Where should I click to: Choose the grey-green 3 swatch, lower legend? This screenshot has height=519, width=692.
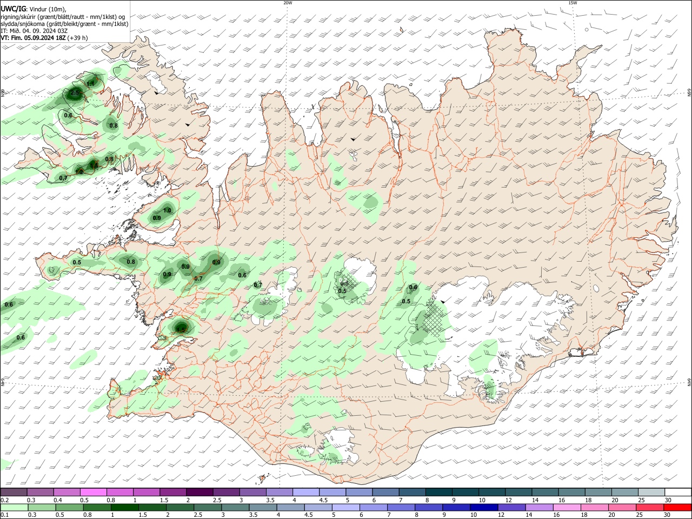235,507
